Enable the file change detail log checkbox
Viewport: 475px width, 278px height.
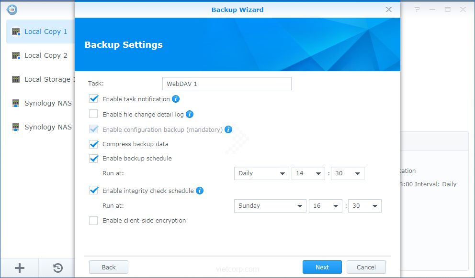[x=94, y=114]
